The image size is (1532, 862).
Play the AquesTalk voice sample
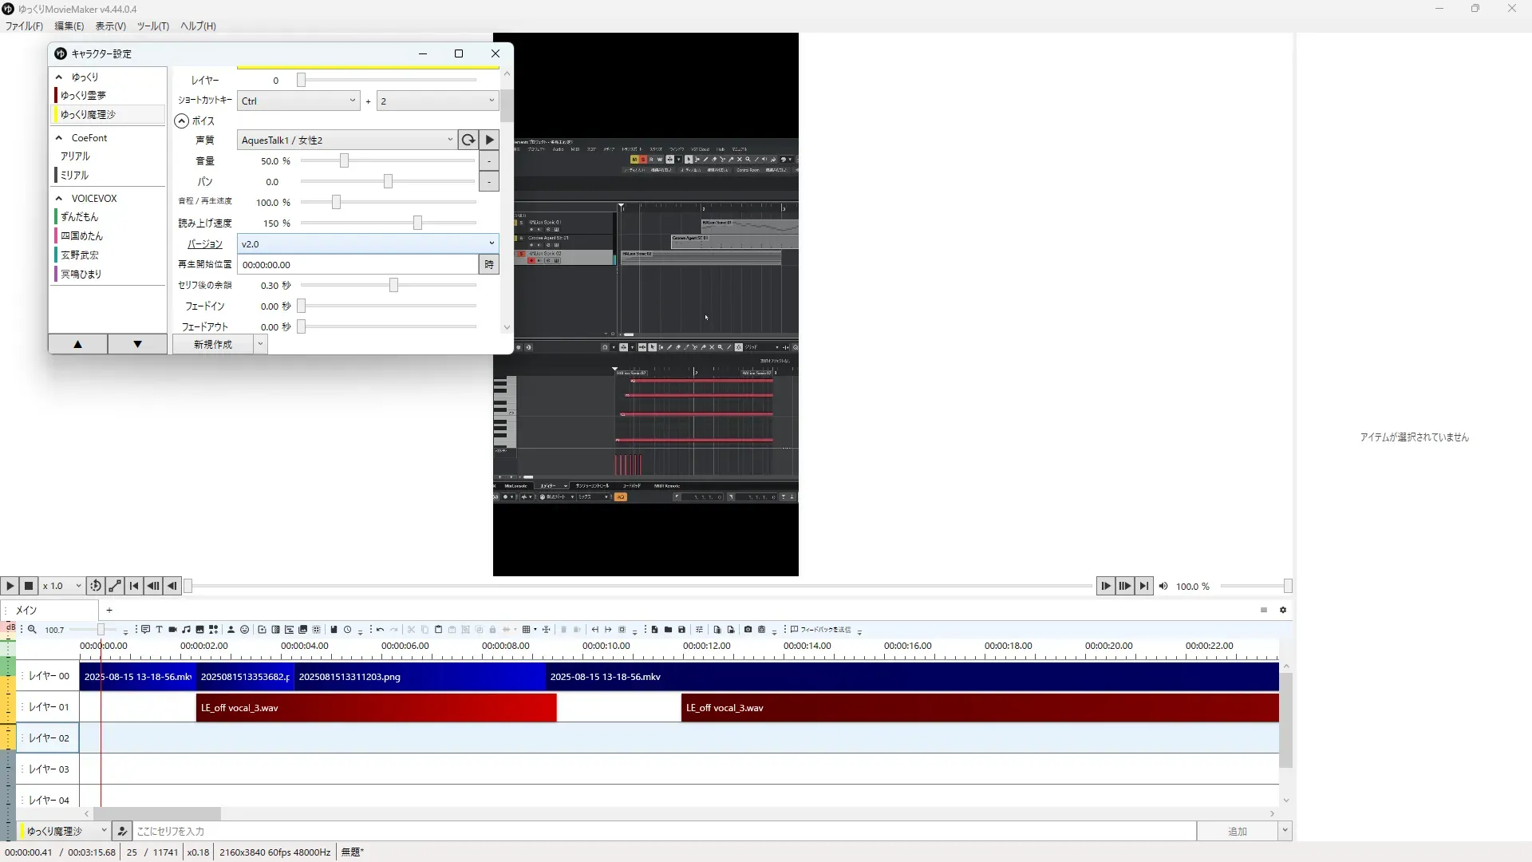point(489,140)
